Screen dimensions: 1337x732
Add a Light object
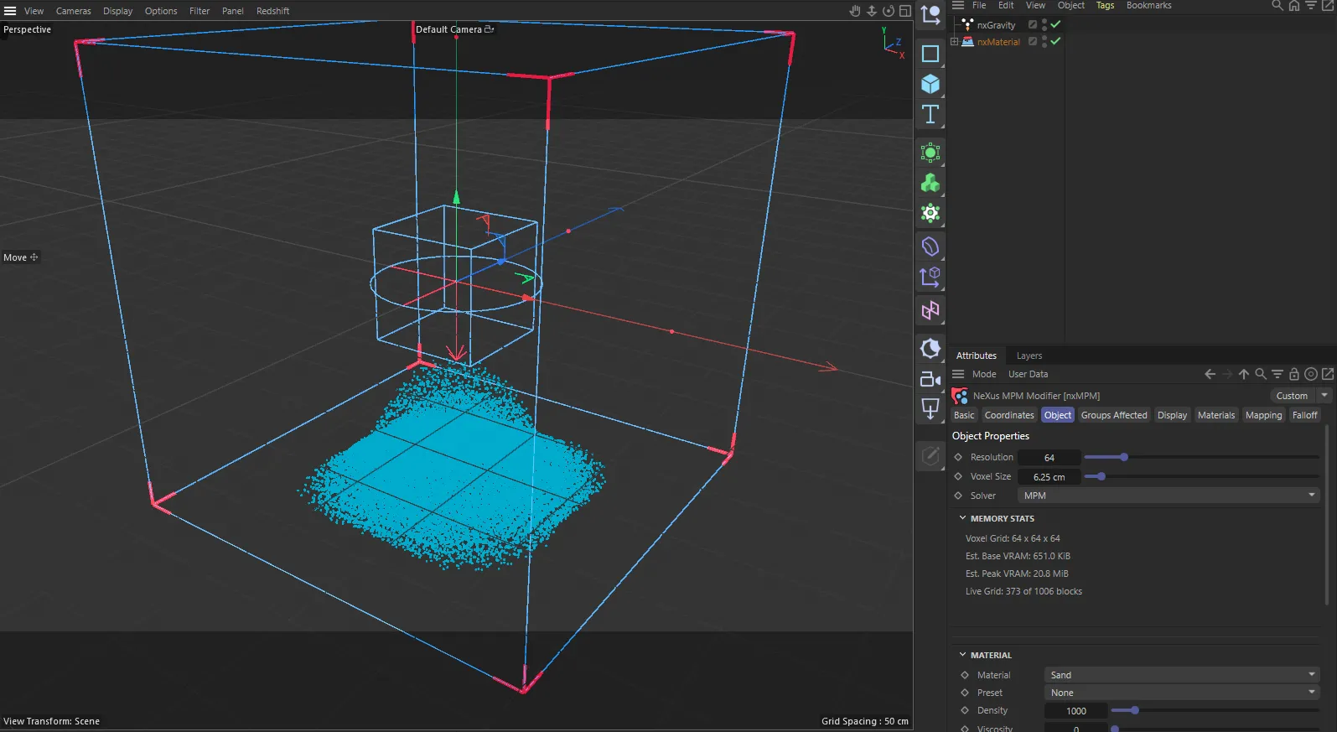930,409
